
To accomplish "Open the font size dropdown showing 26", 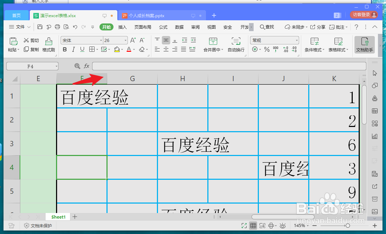I will pos(125,40).
